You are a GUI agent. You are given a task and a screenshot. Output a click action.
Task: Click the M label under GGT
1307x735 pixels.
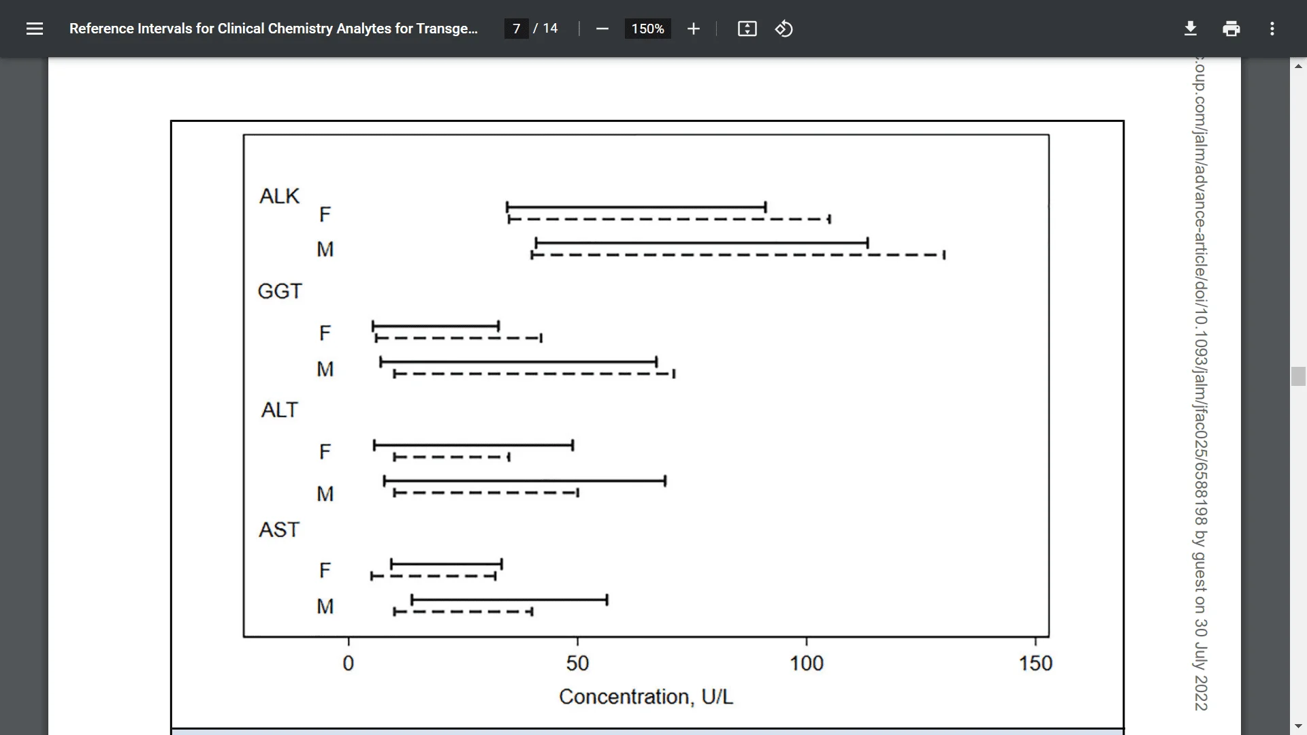325,369
